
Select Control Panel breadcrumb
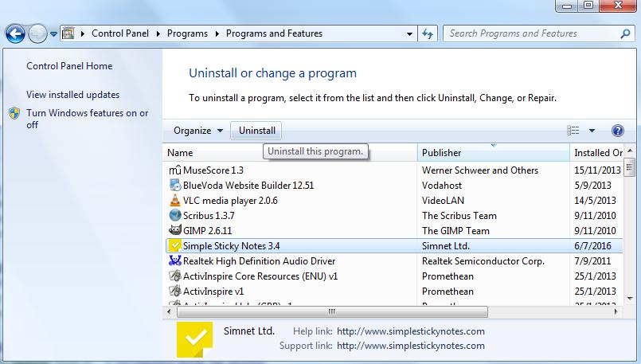pos(119,33)
